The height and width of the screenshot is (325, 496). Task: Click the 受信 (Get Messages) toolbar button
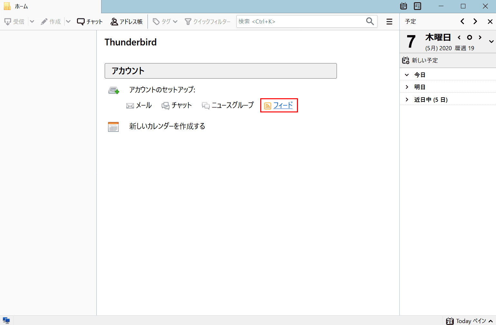pyautogui.click(x=14, y=22)
